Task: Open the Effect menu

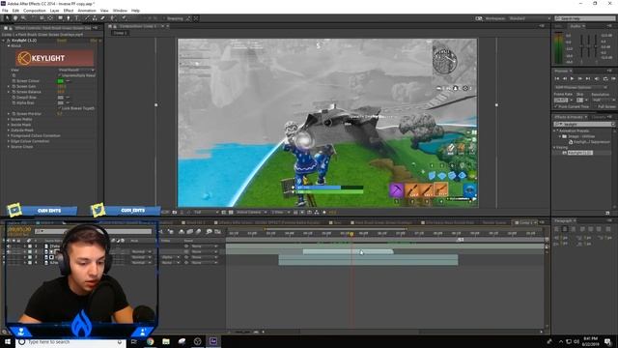Action: [69, 11]
